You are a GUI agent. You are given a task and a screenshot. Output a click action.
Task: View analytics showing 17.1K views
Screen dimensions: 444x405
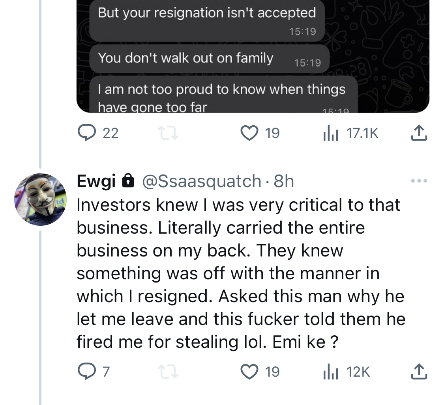coord(350,133)
